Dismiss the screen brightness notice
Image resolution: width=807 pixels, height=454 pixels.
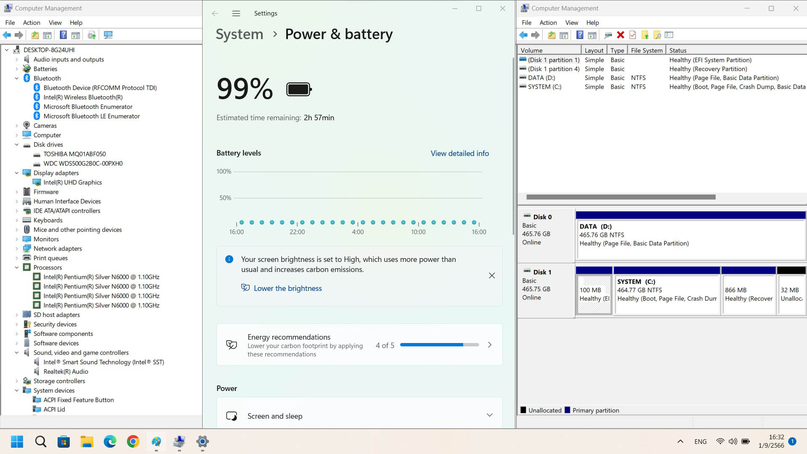click(492, 276)
